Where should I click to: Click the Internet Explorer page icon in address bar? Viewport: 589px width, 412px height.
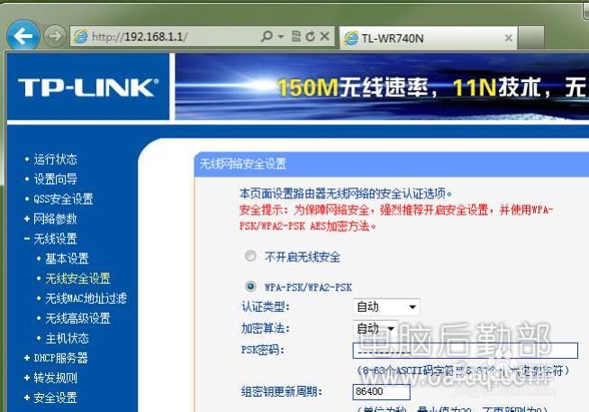coord(80,36)
